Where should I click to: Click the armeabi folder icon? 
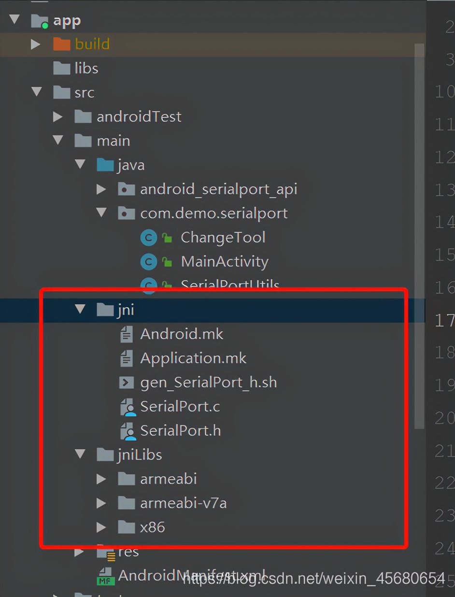coord(127,479)
